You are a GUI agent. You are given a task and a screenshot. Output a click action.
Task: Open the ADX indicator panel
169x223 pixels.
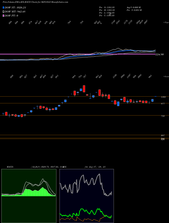87,196
